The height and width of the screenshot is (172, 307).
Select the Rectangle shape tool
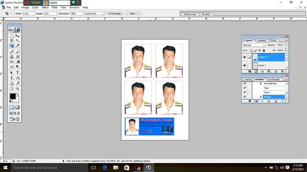[x=17, y=77]
